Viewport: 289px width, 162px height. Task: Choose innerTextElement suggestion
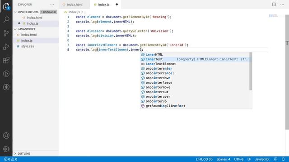(x=195, y=64)
